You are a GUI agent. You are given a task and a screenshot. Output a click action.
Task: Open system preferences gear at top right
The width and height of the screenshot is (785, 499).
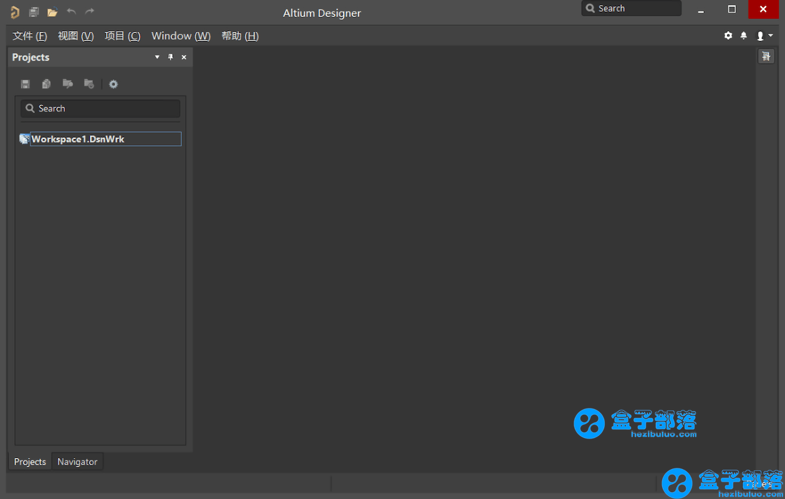(728, 36)
